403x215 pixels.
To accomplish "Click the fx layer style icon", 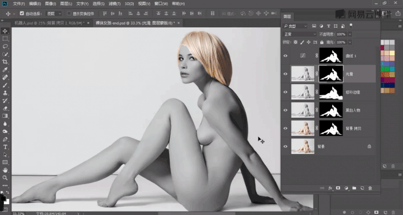I will (x=330, y=188).
